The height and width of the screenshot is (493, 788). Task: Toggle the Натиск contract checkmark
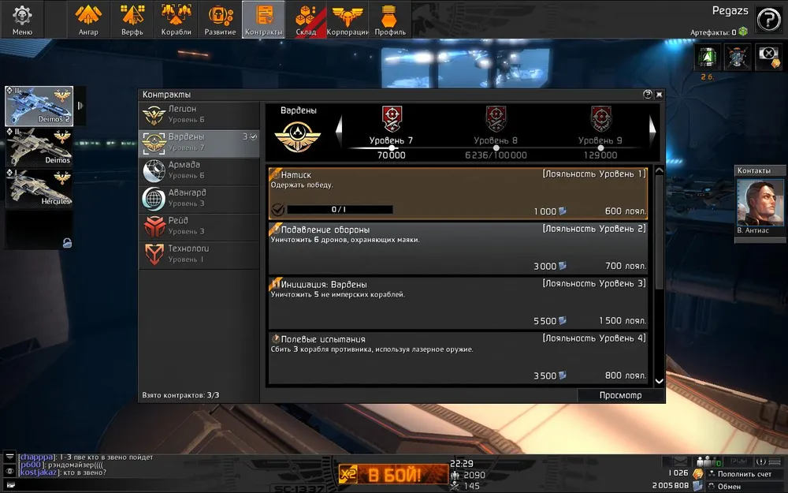click(x=277, y=209)
